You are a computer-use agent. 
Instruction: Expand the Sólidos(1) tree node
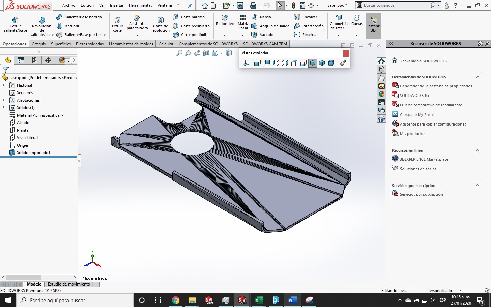click(x=4, y=108)
